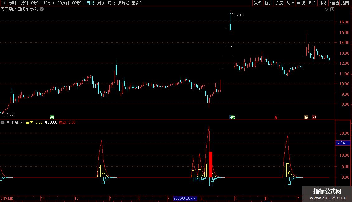Screen dimensions: 352x202
Task: Click month 11 on the time axis
Action: click(43, 198)
